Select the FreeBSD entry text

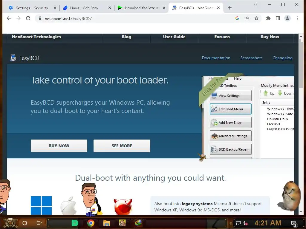273,124
